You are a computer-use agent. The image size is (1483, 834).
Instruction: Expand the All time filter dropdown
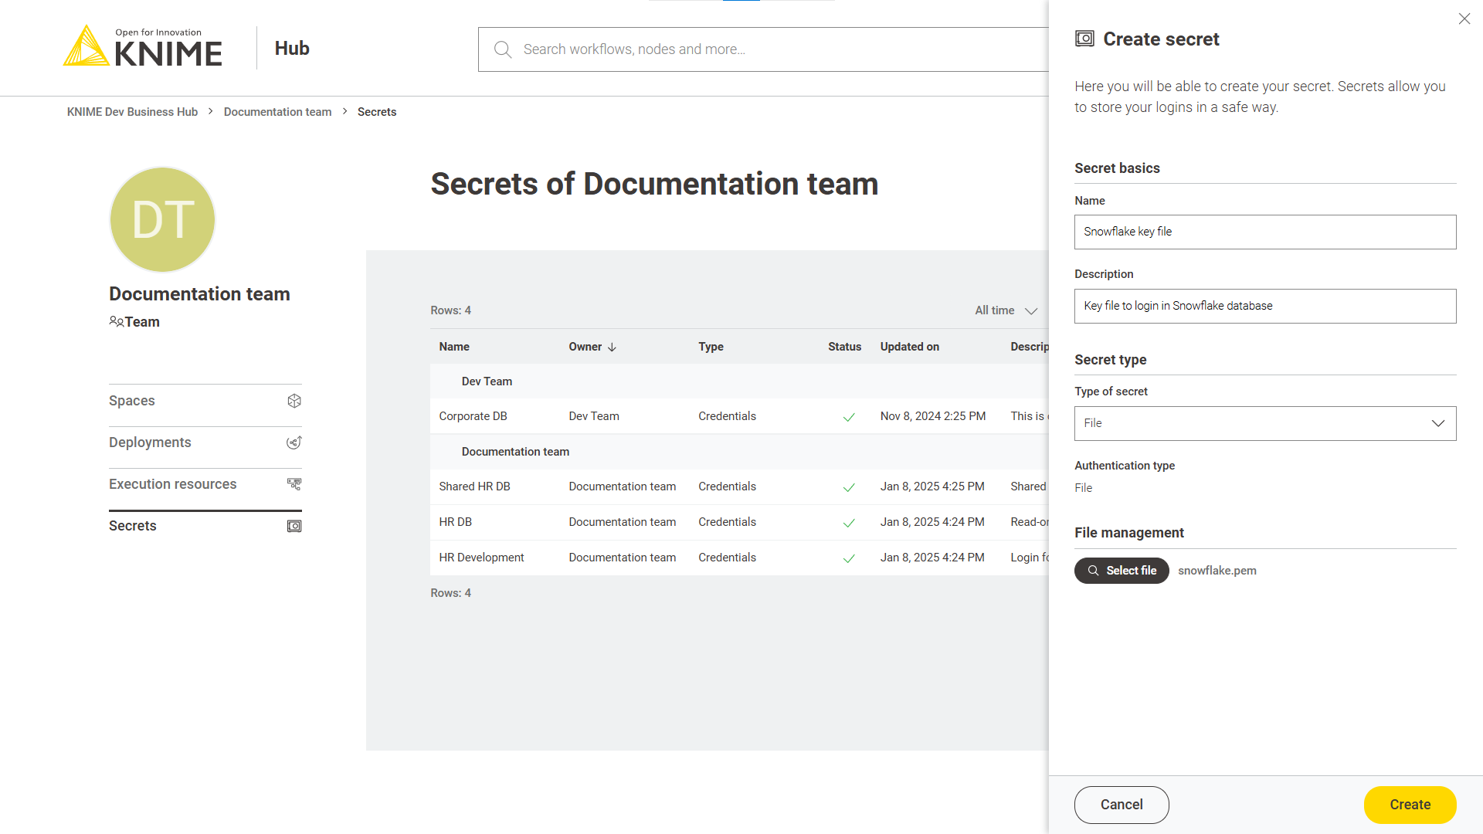[x=1006, y=310]
